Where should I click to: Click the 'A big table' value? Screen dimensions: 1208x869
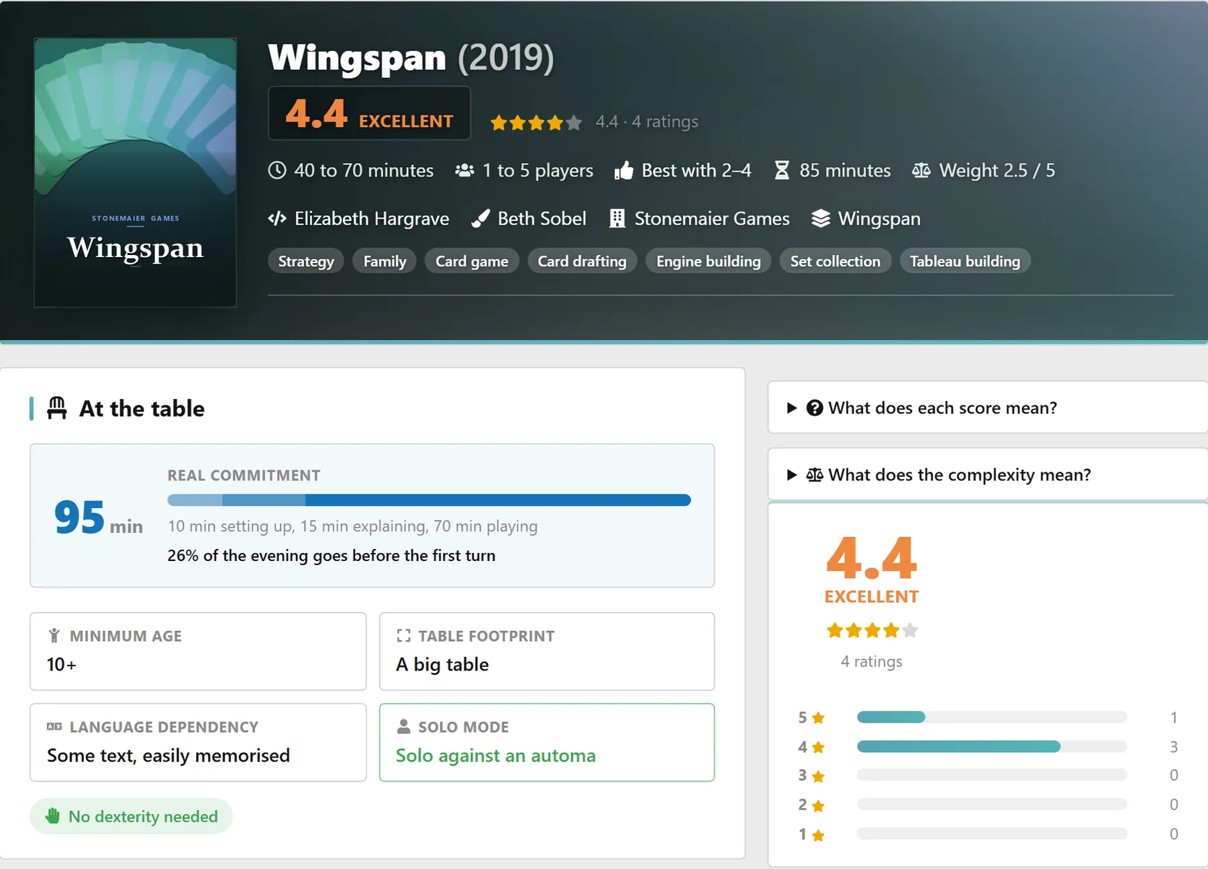(442, 664)
